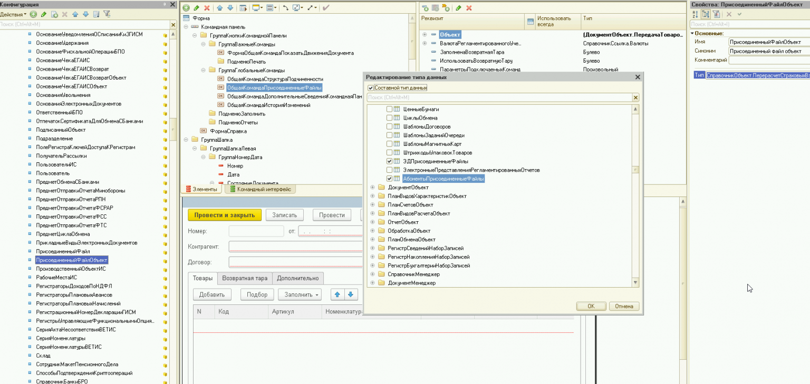
Task: Expand the ОтчетОбъект type folder
Action: pos(372,222)
